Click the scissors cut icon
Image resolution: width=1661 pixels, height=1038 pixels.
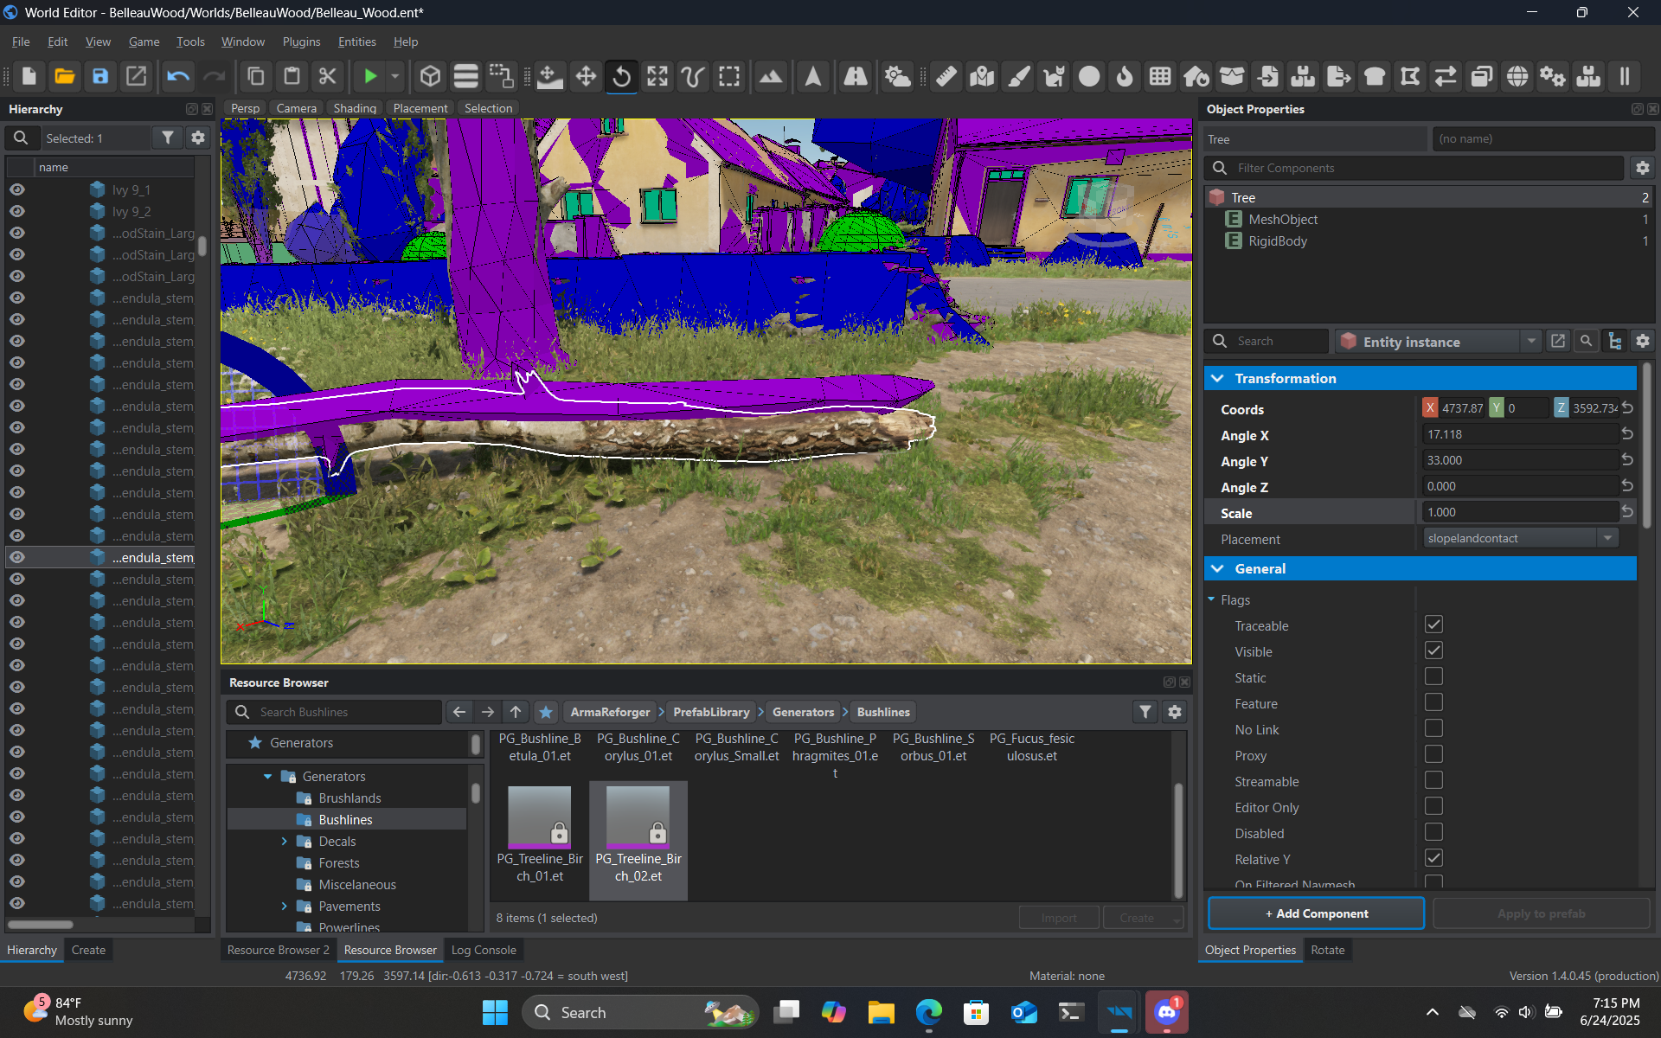[327, 76]
